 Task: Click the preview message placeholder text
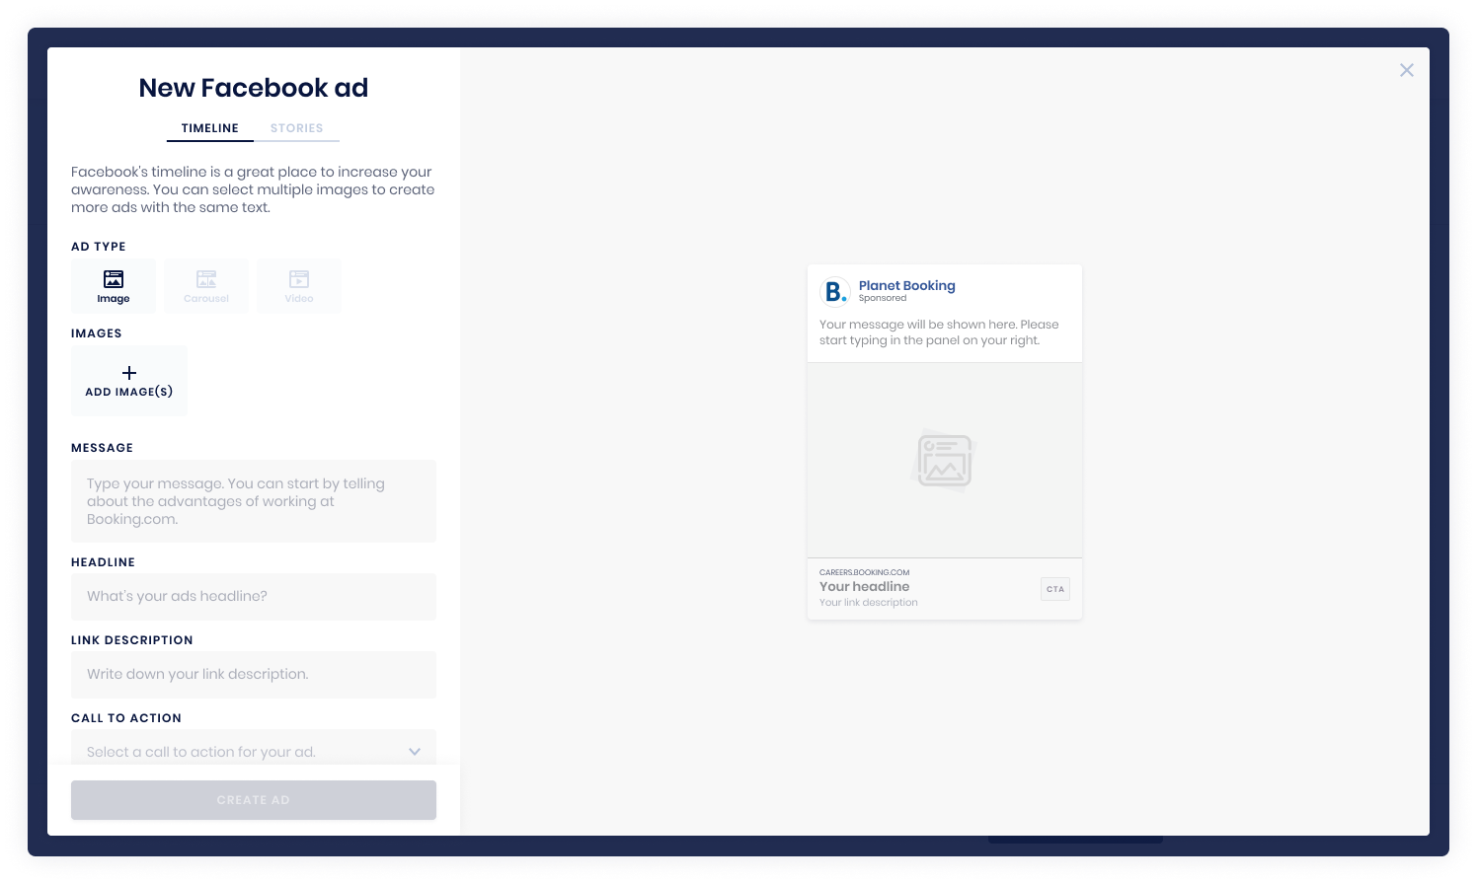(x=939, y=332)
